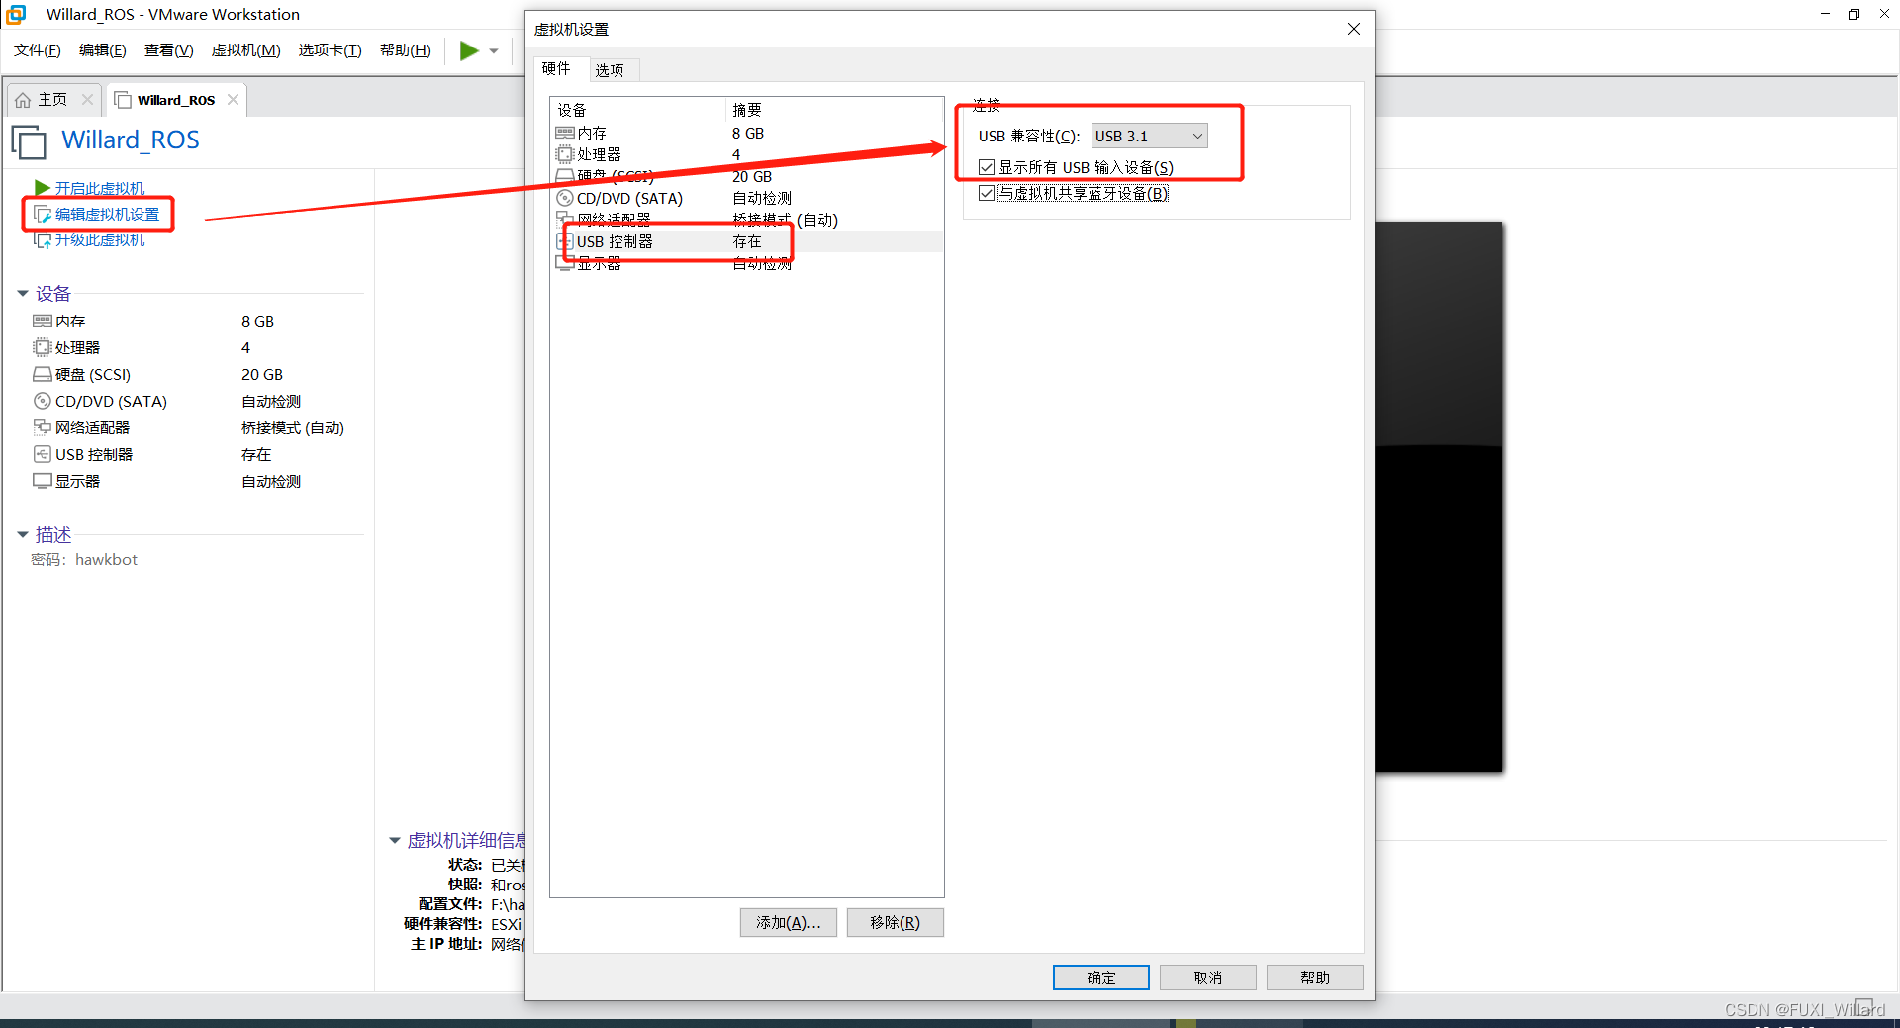Select 硬盘 (SCSI) row icon in settings dialog
Image resolution: width=1900 pixels, height=1028 pixels.
(x=565, y=176)
